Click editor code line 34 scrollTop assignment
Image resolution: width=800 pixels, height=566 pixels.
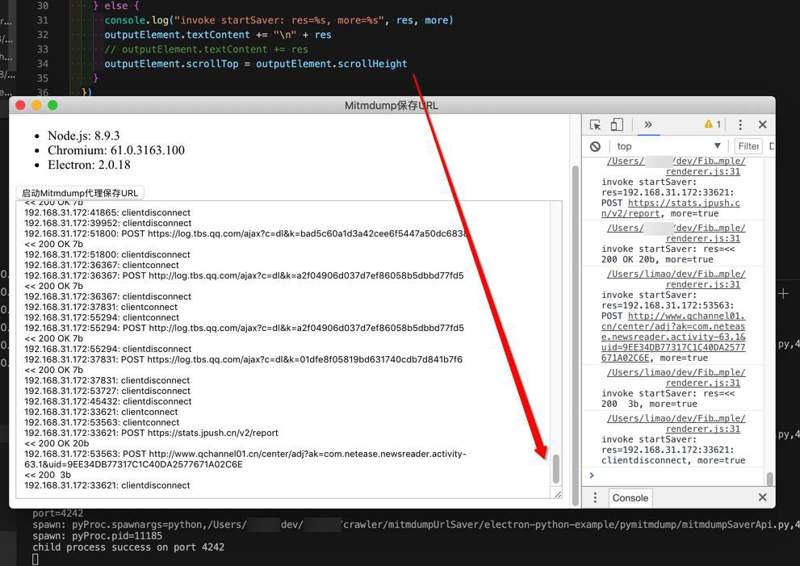(x=256, y=64)
